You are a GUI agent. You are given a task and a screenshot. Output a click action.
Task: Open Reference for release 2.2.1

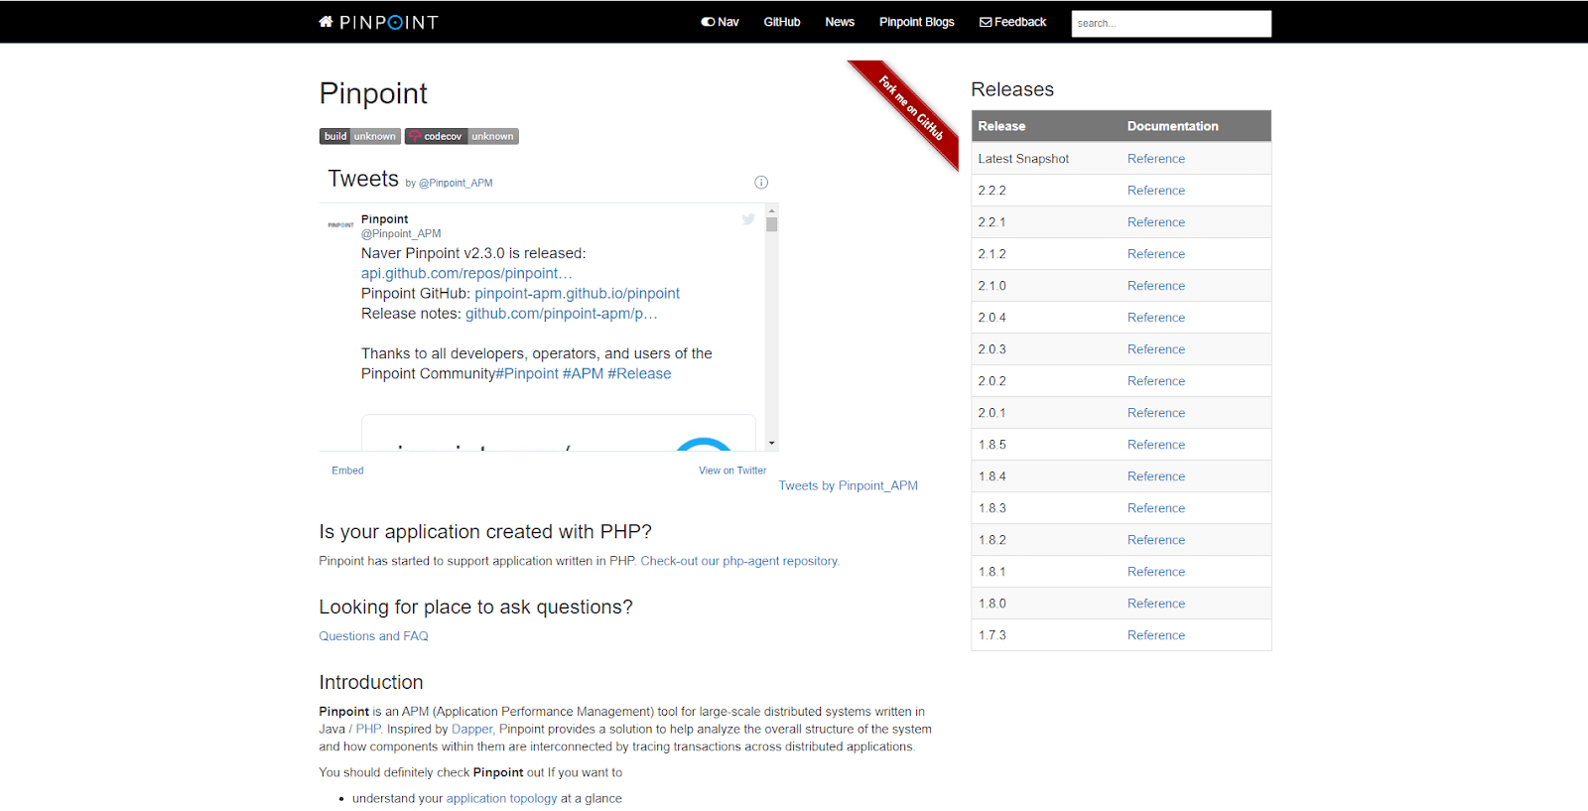pyautogui.click(x=1156, y=222)
